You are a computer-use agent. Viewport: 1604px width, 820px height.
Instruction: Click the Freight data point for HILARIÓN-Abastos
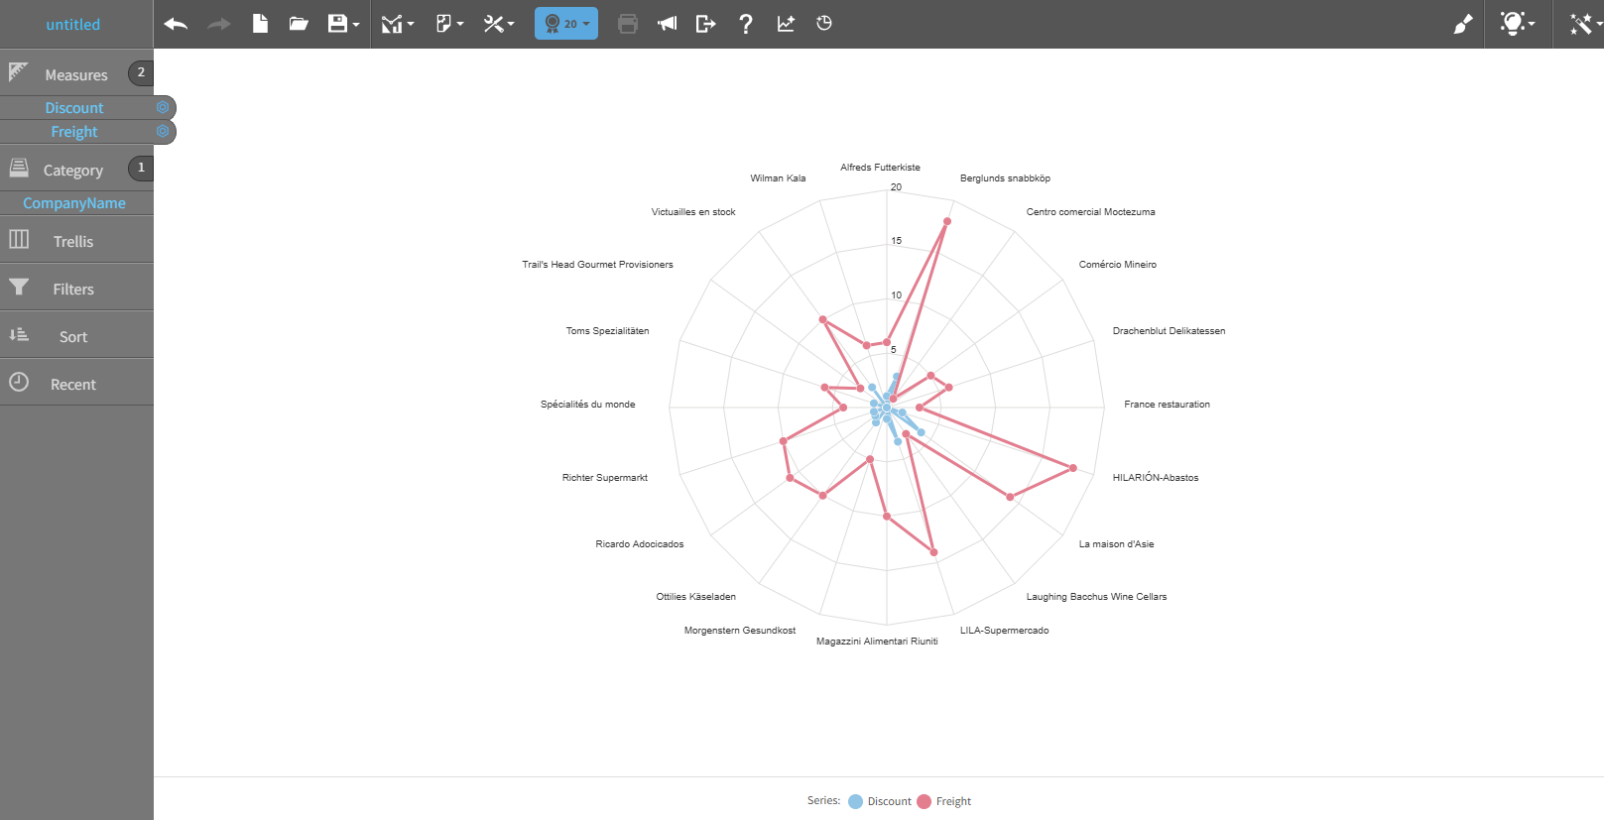[x=1073, y=468]
